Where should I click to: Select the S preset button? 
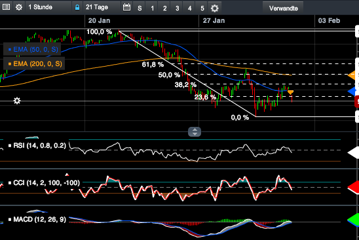(x=140, y=9)
